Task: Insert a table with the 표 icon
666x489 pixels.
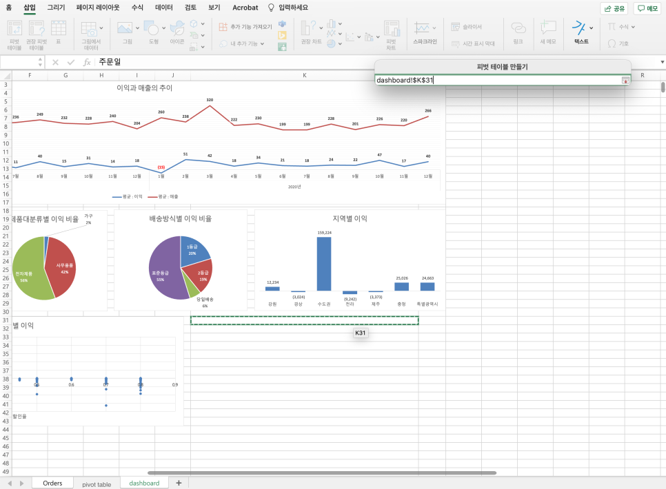Action: [x=59, y=28]
